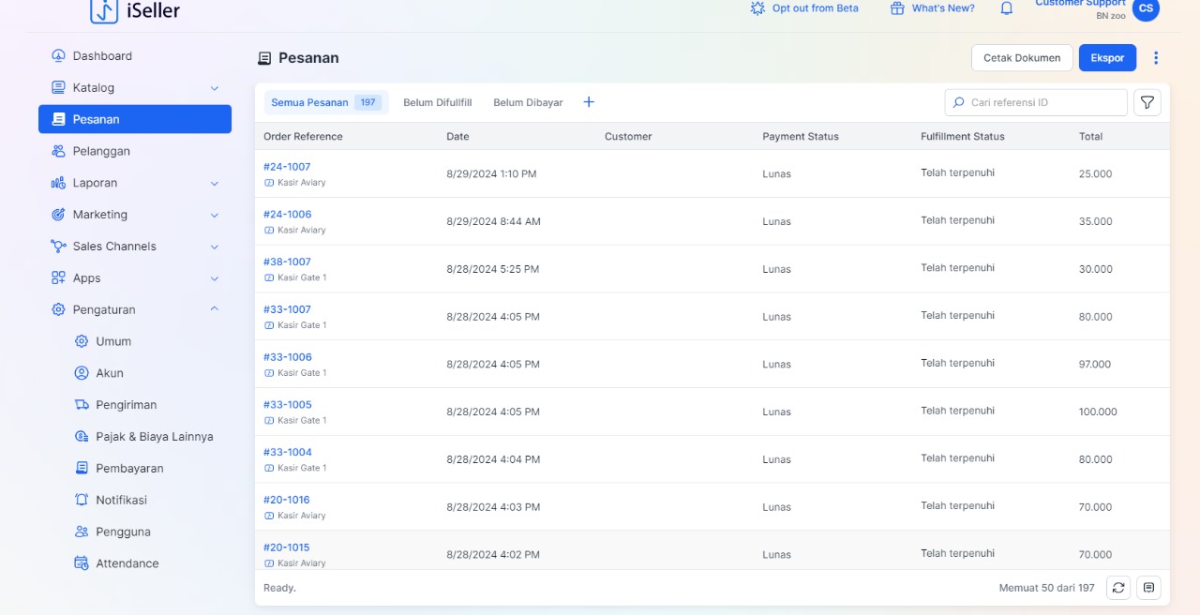The width and height of the screenshot is (1200, 615).
Task: Open order #33-1005
Action: (288, 405)
